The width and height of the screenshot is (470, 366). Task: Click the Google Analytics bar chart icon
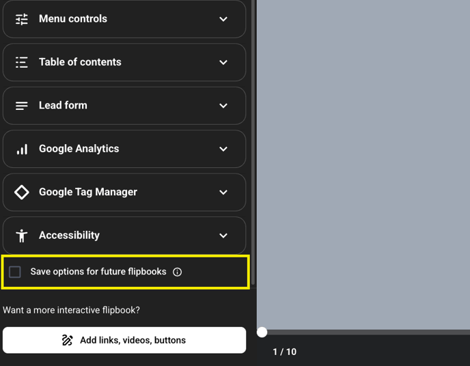click(x=22, y=149)
